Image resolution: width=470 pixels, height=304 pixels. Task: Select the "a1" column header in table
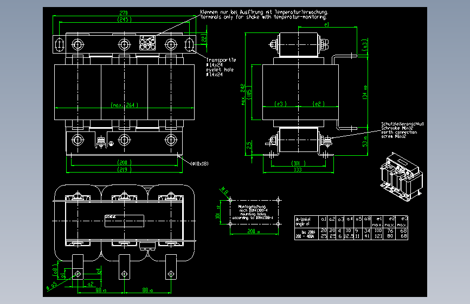(324, 219)
